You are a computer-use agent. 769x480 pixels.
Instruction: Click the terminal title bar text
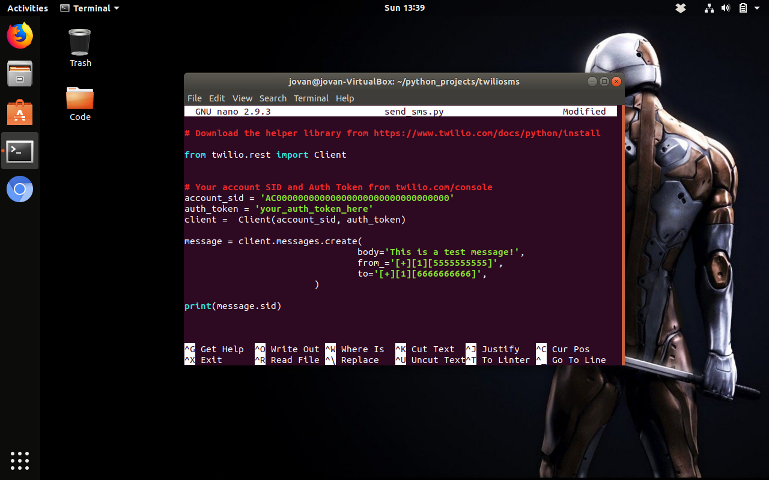404,82
